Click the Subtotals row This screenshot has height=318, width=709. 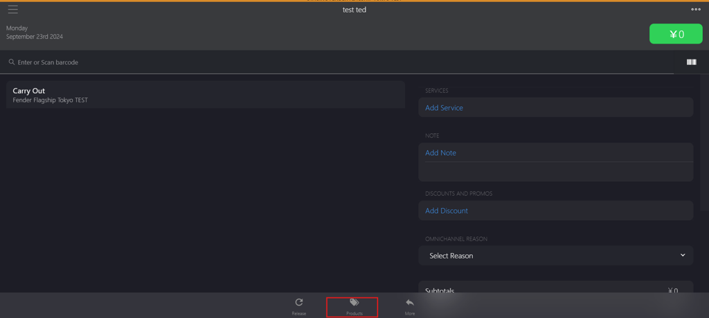click(556, 288)
